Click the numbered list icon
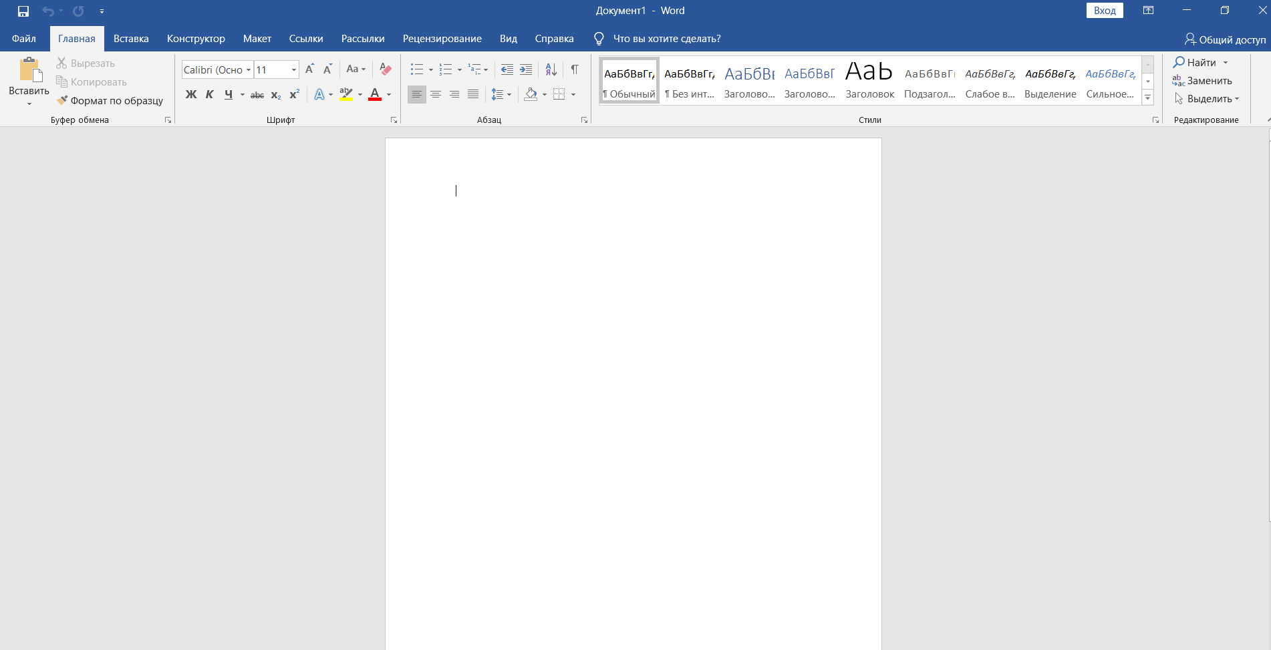The image size is (1271, 650). 446,69
